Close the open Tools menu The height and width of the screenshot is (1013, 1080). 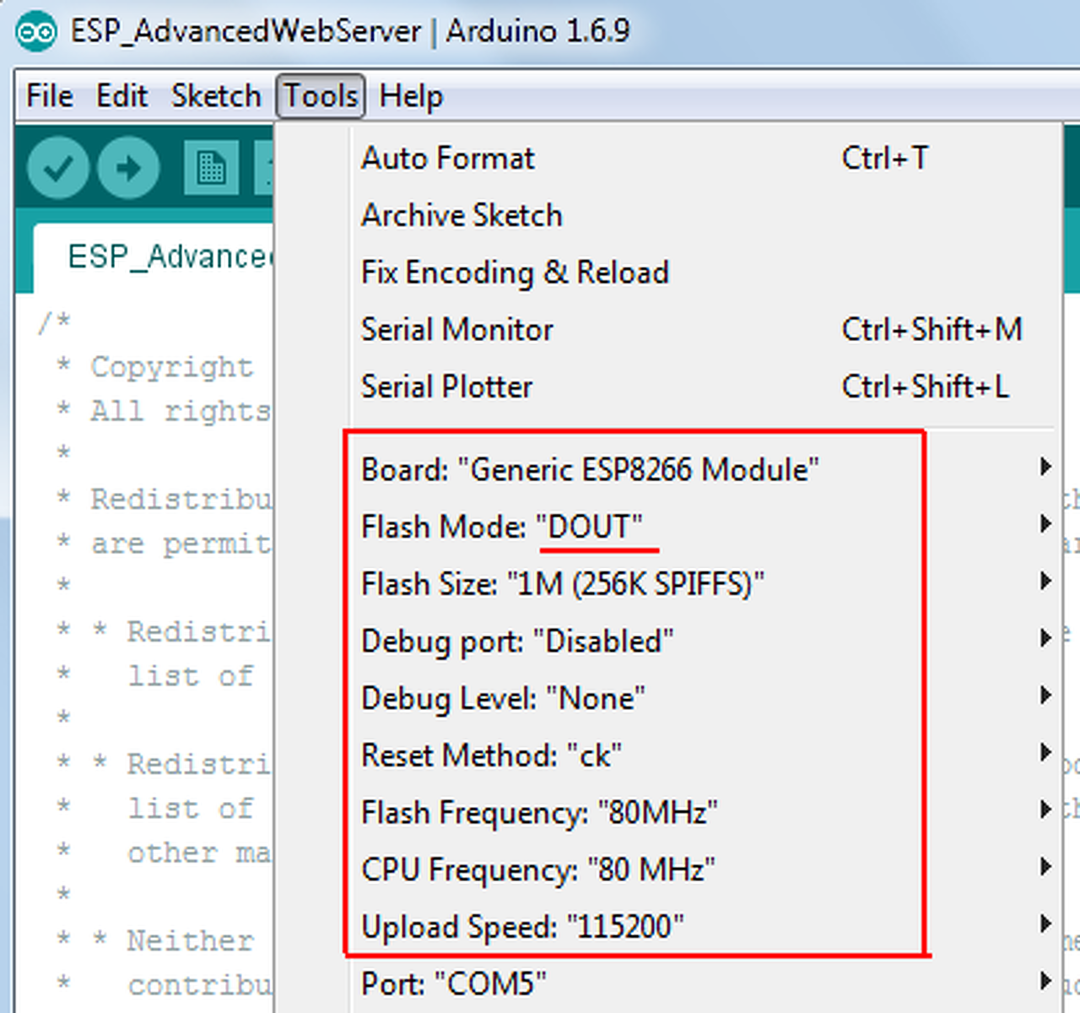[x=321, y=96]
